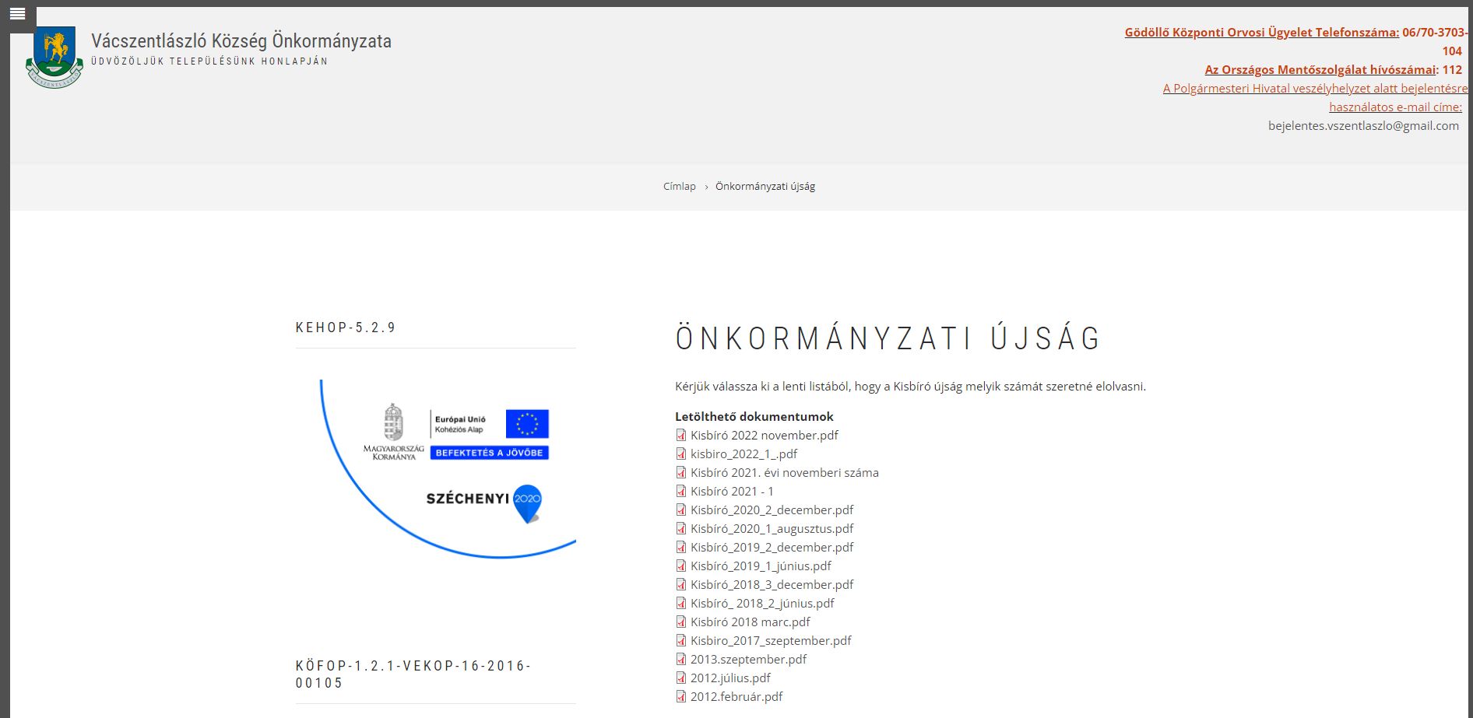This screenshot has width=1473, height=718.
Task: Click PDF icon beside kisbiro_2022_1_.pdf
Action: [681, 454]
